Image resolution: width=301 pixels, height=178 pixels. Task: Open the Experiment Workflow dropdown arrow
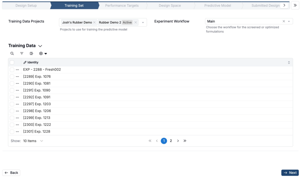pos(289,21)
